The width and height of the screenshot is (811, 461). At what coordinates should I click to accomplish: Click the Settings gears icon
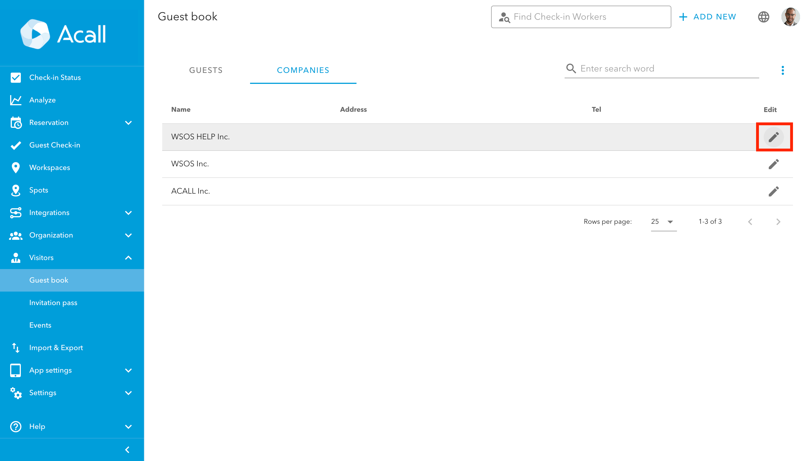(15, 393)
